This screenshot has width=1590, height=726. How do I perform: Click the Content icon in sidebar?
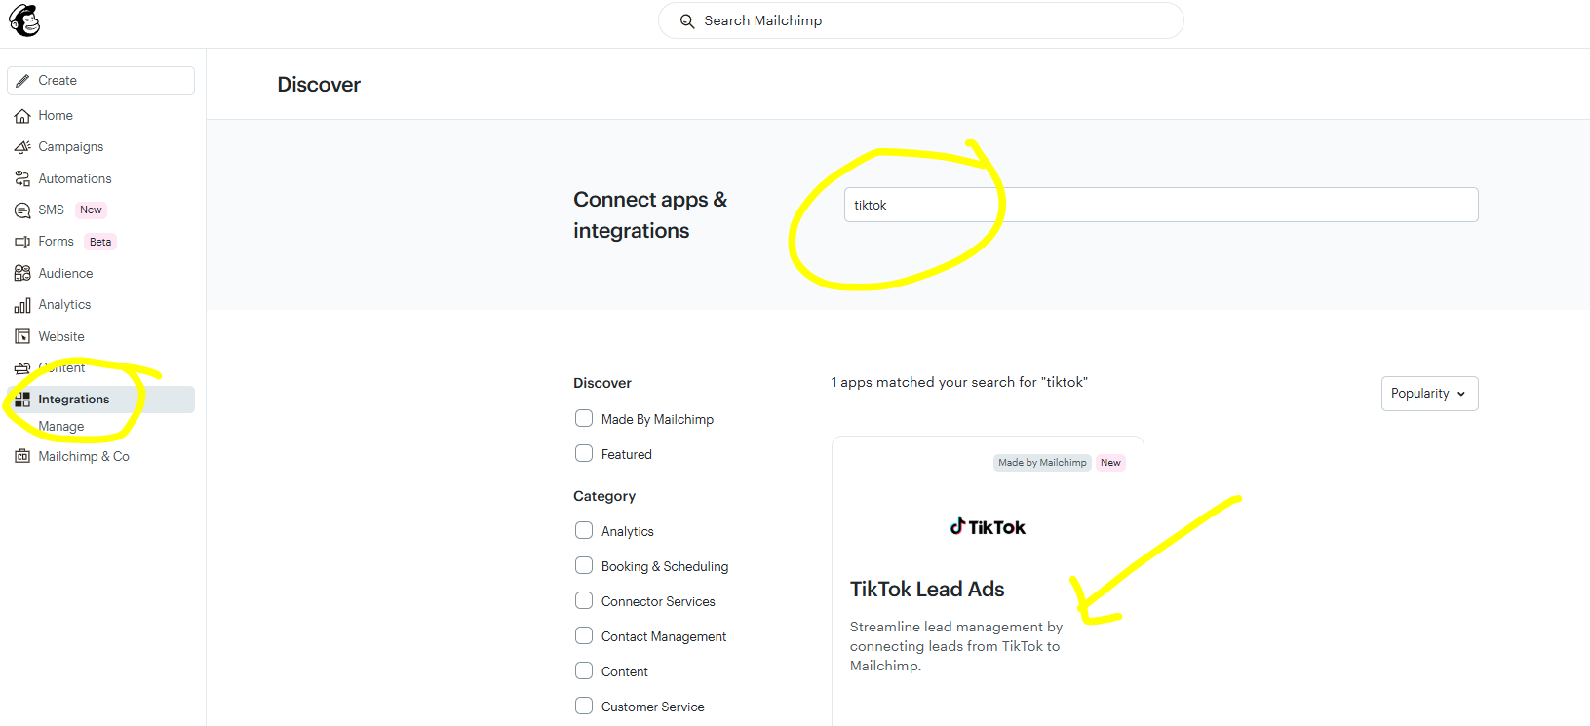pos(22,368)
